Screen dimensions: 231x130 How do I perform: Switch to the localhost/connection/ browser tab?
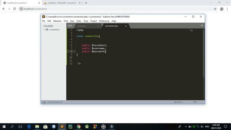(x=22, y=3)
